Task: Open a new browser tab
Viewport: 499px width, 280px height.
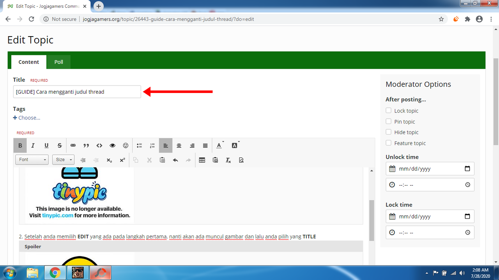Action: click(x=99, y=6)
